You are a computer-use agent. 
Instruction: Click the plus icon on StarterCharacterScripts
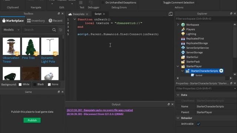221,71
